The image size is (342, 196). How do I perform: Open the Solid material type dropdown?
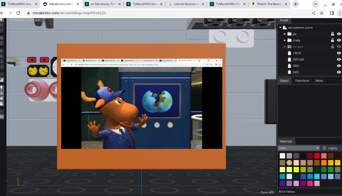click(298, 148)
